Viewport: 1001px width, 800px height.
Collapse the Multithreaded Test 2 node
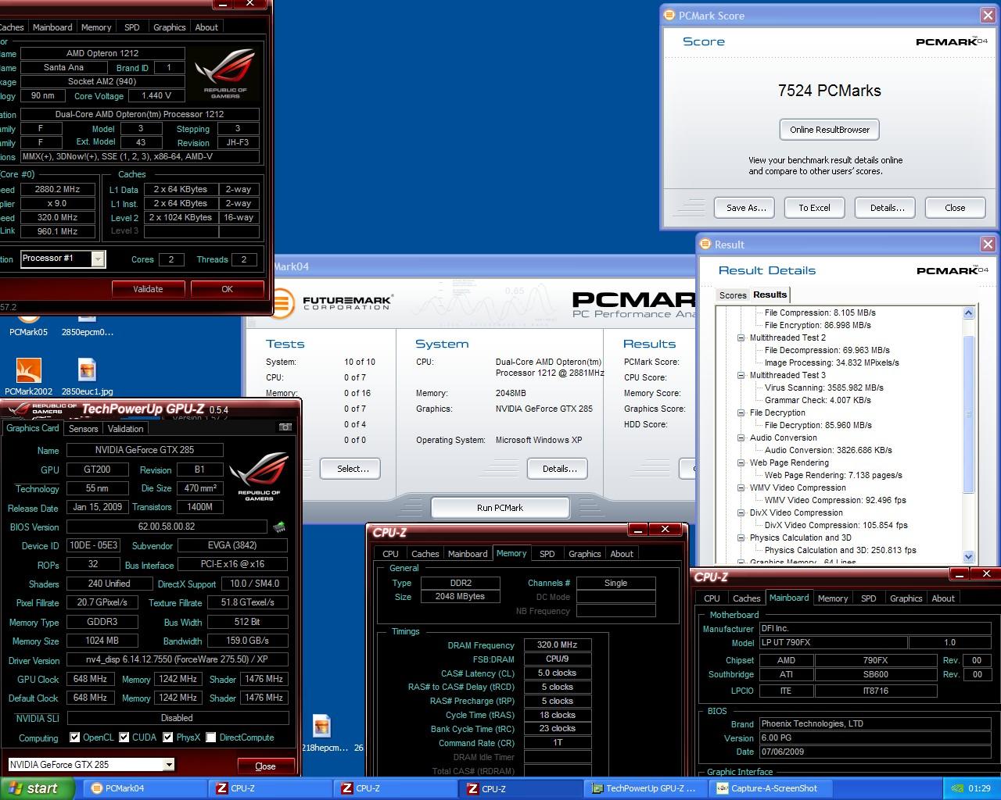pos(741,337)
